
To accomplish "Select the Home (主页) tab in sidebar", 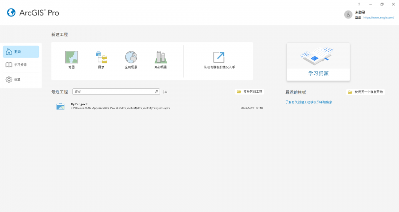I will coord(20,51).
